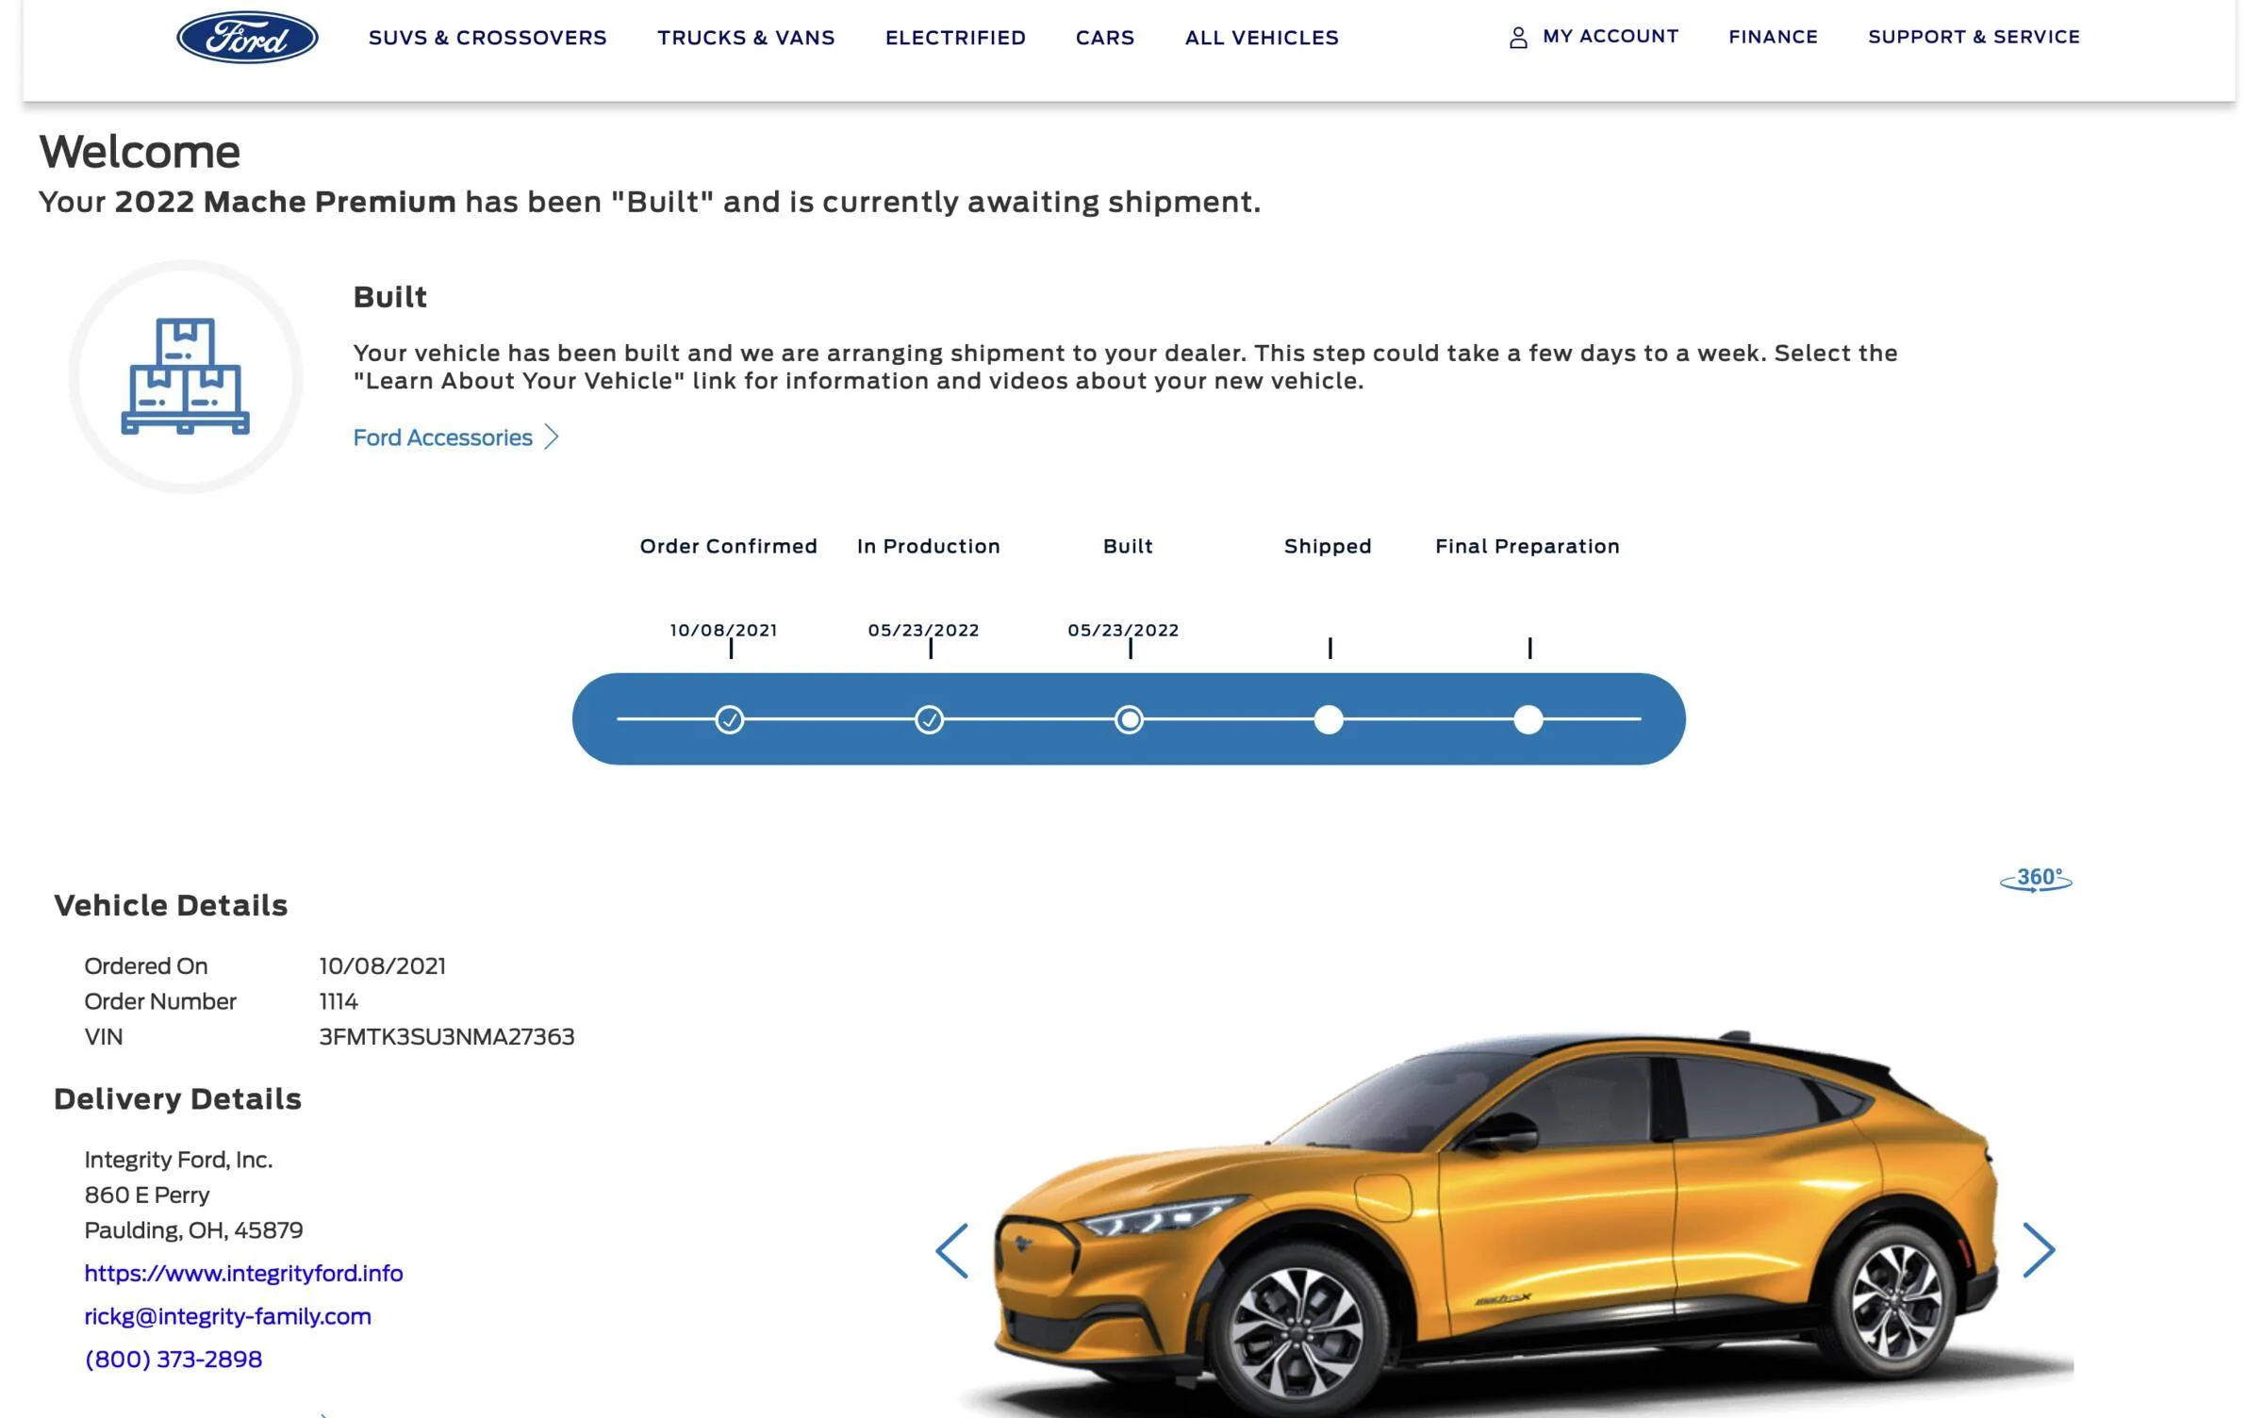This screenshot has height=1418, width=2263.
Task: Click the stacked boxes Built status icon
Action: [186, 376]
